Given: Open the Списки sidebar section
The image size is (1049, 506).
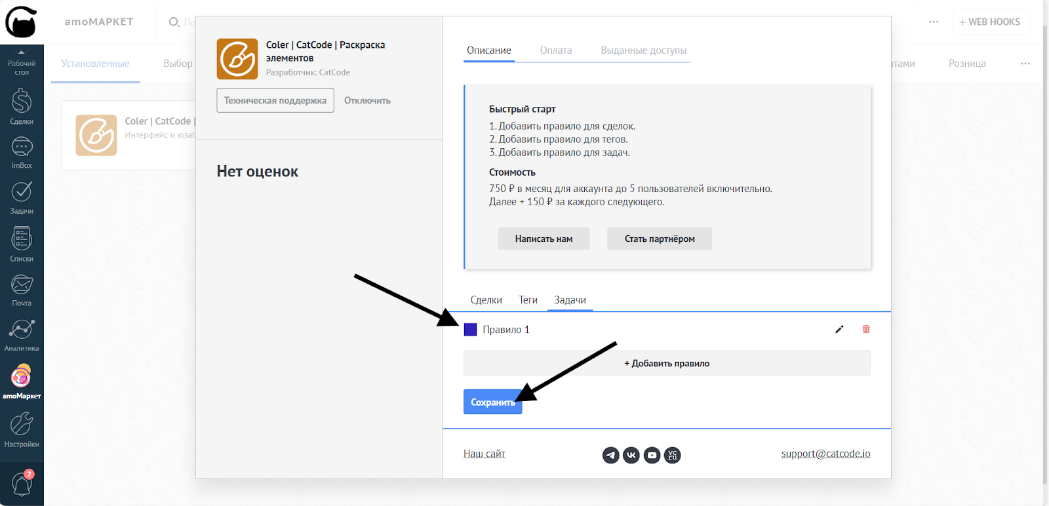Looking at the screenshot, I should [x=22, y=243].
